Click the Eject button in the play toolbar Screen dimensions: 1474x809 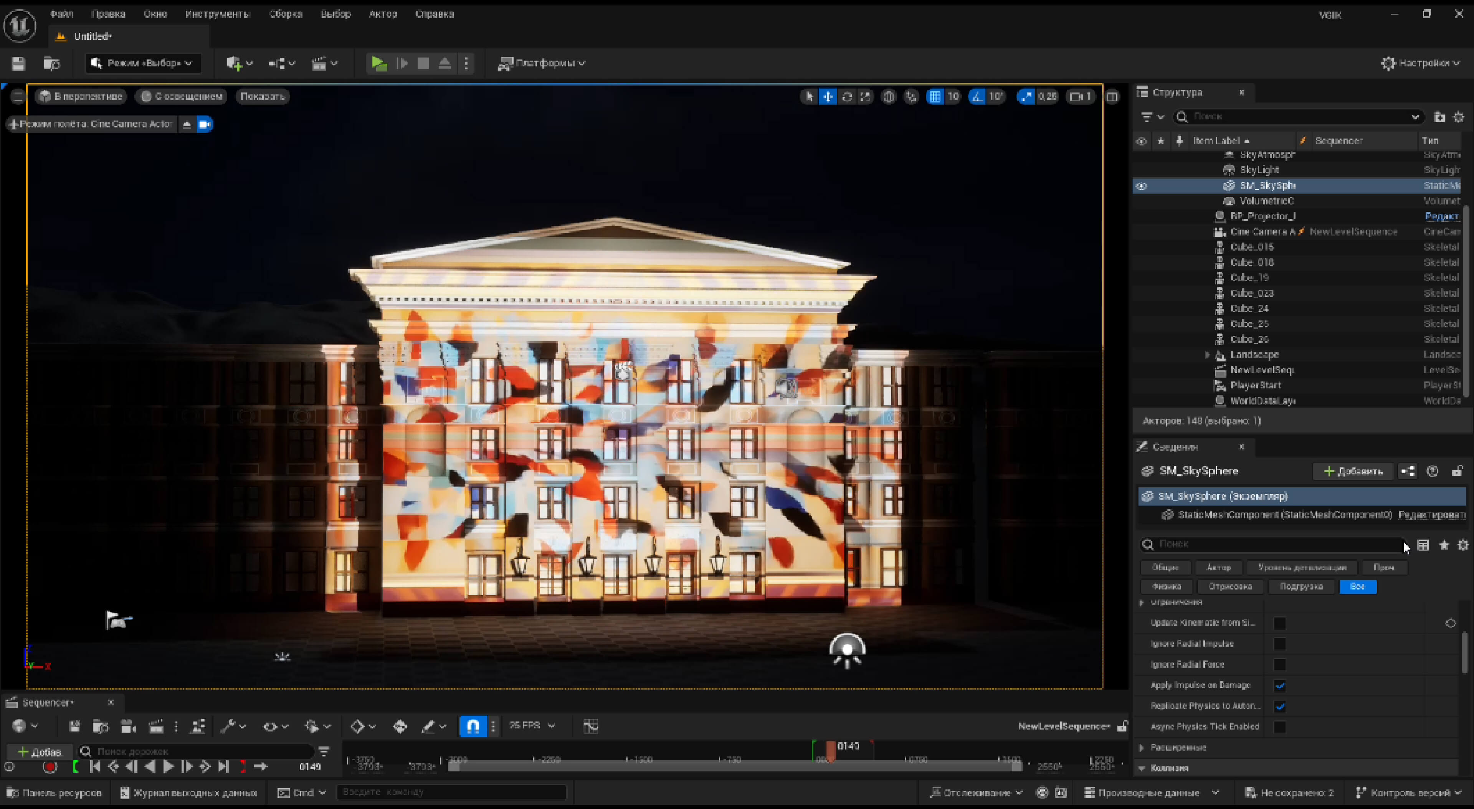pos(445,63)
